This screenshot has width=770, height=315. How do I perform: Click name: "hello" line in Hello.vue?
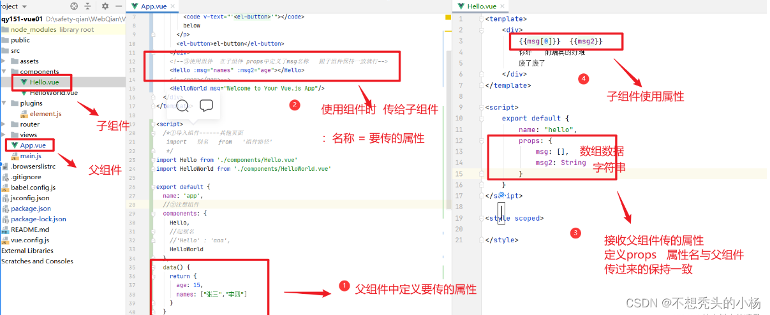(548, 129)
